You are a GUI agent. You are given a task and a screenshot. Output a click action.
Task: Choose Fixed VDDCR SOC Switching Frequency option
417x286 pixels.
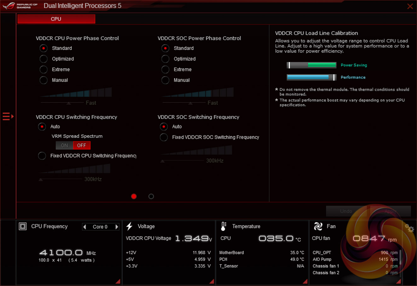164,137
